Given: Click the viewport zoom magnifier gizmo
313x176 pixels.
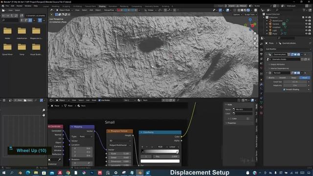Looking at the screenshot, I should (255, 34).
